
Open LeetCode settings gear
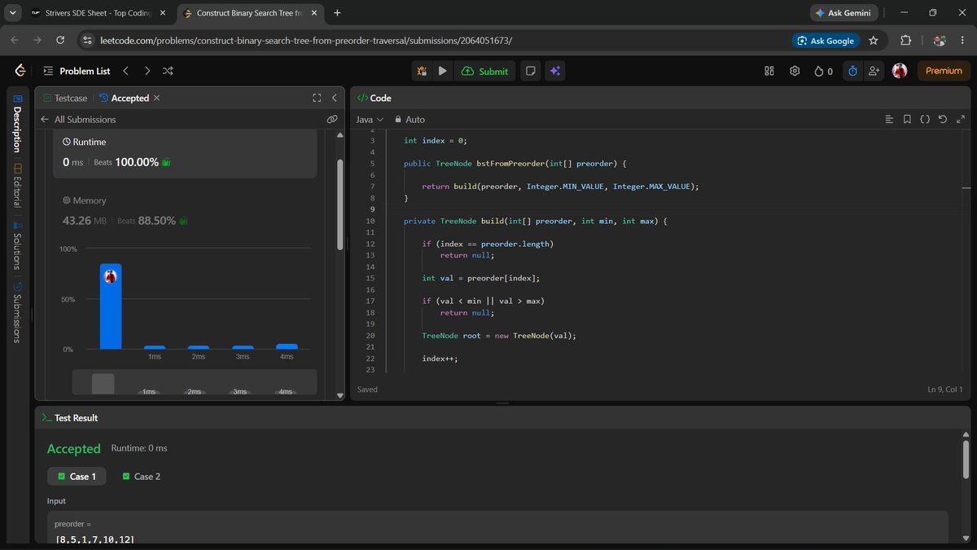(795, 71)
